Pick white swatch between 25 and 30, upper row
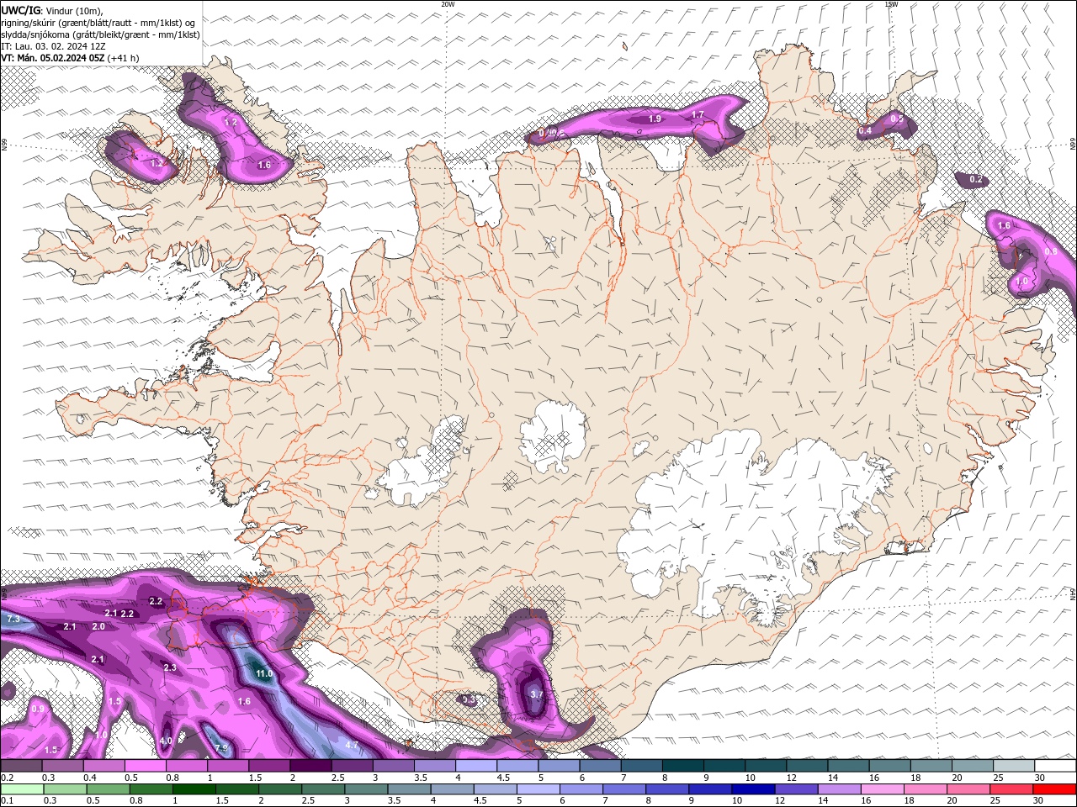The image size is (1077, 807). [x=1014, y=766]
